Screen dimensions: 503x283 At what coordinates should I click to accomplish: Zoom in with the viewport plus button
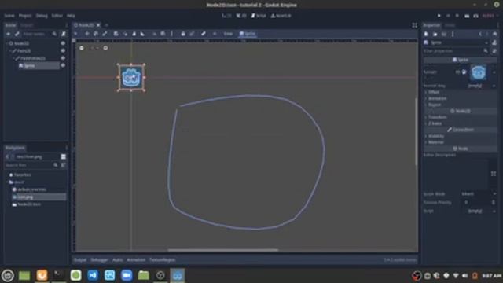coord(105,48)
